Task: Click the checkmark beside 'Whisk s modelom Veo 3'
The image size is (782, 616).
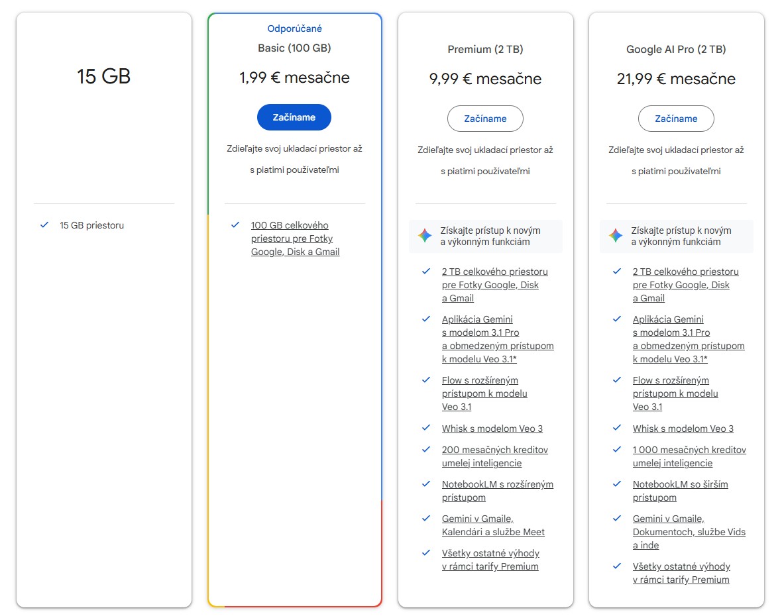Action: pos(426,429)
